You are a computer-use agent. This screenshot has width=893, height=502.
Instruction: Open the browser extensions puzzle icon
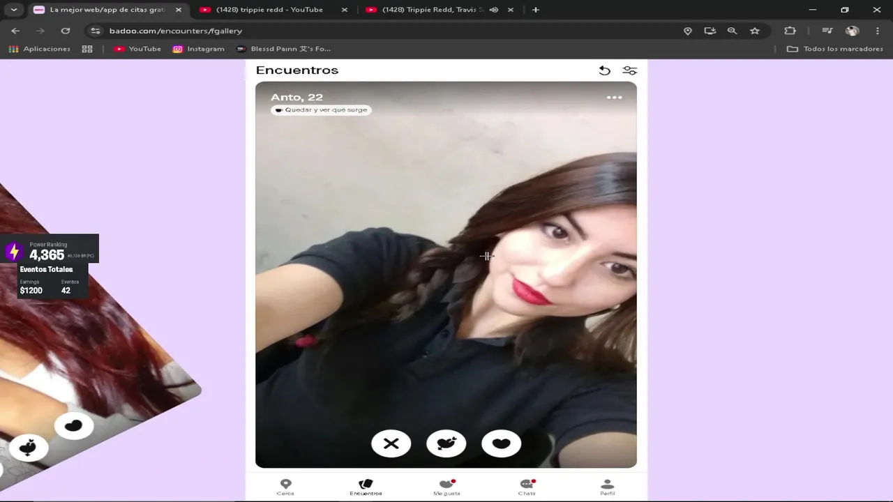click(x=790, y=31)
